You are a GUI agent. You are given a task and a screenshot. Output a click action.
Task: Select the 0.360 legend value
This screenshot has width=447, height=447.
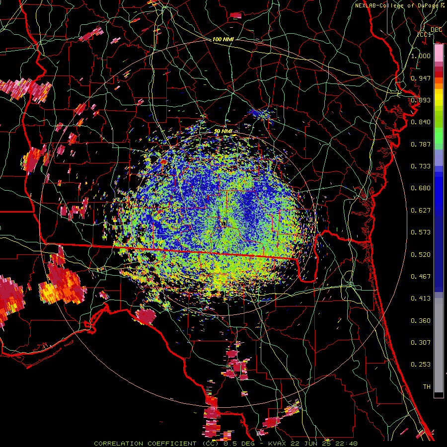pos(421,321)
